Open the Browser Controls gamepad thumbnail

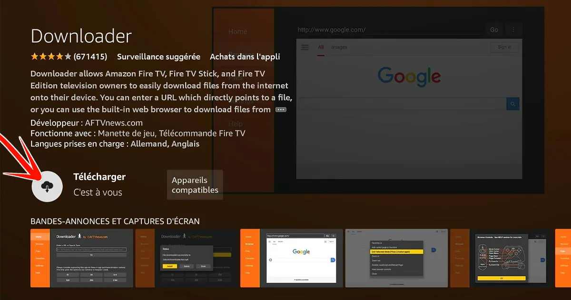pos(502,258)
